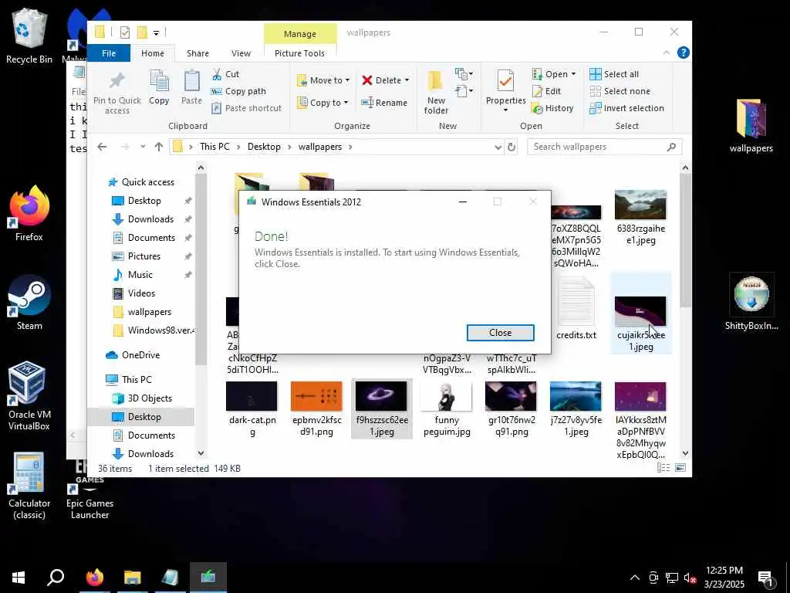The image size is (790, 593).
Task: Select Music under Quick access
Action: 140,275
